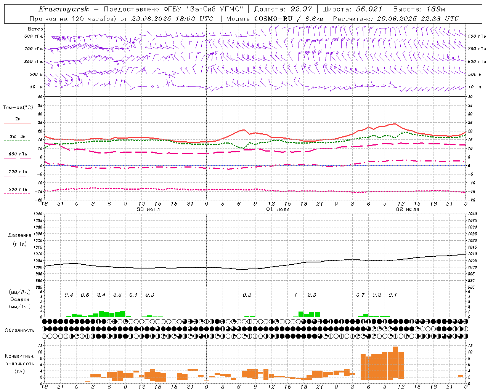488x390 pixels.
Task: Click the '30 июня' date label
Action: [x=148, y=209]
